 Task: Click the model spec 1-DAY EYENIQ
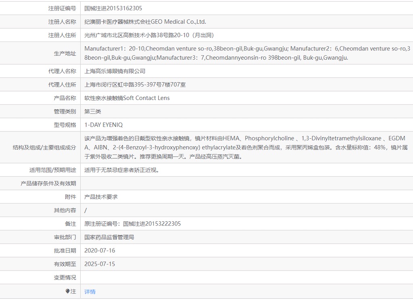tap(104, 125)
